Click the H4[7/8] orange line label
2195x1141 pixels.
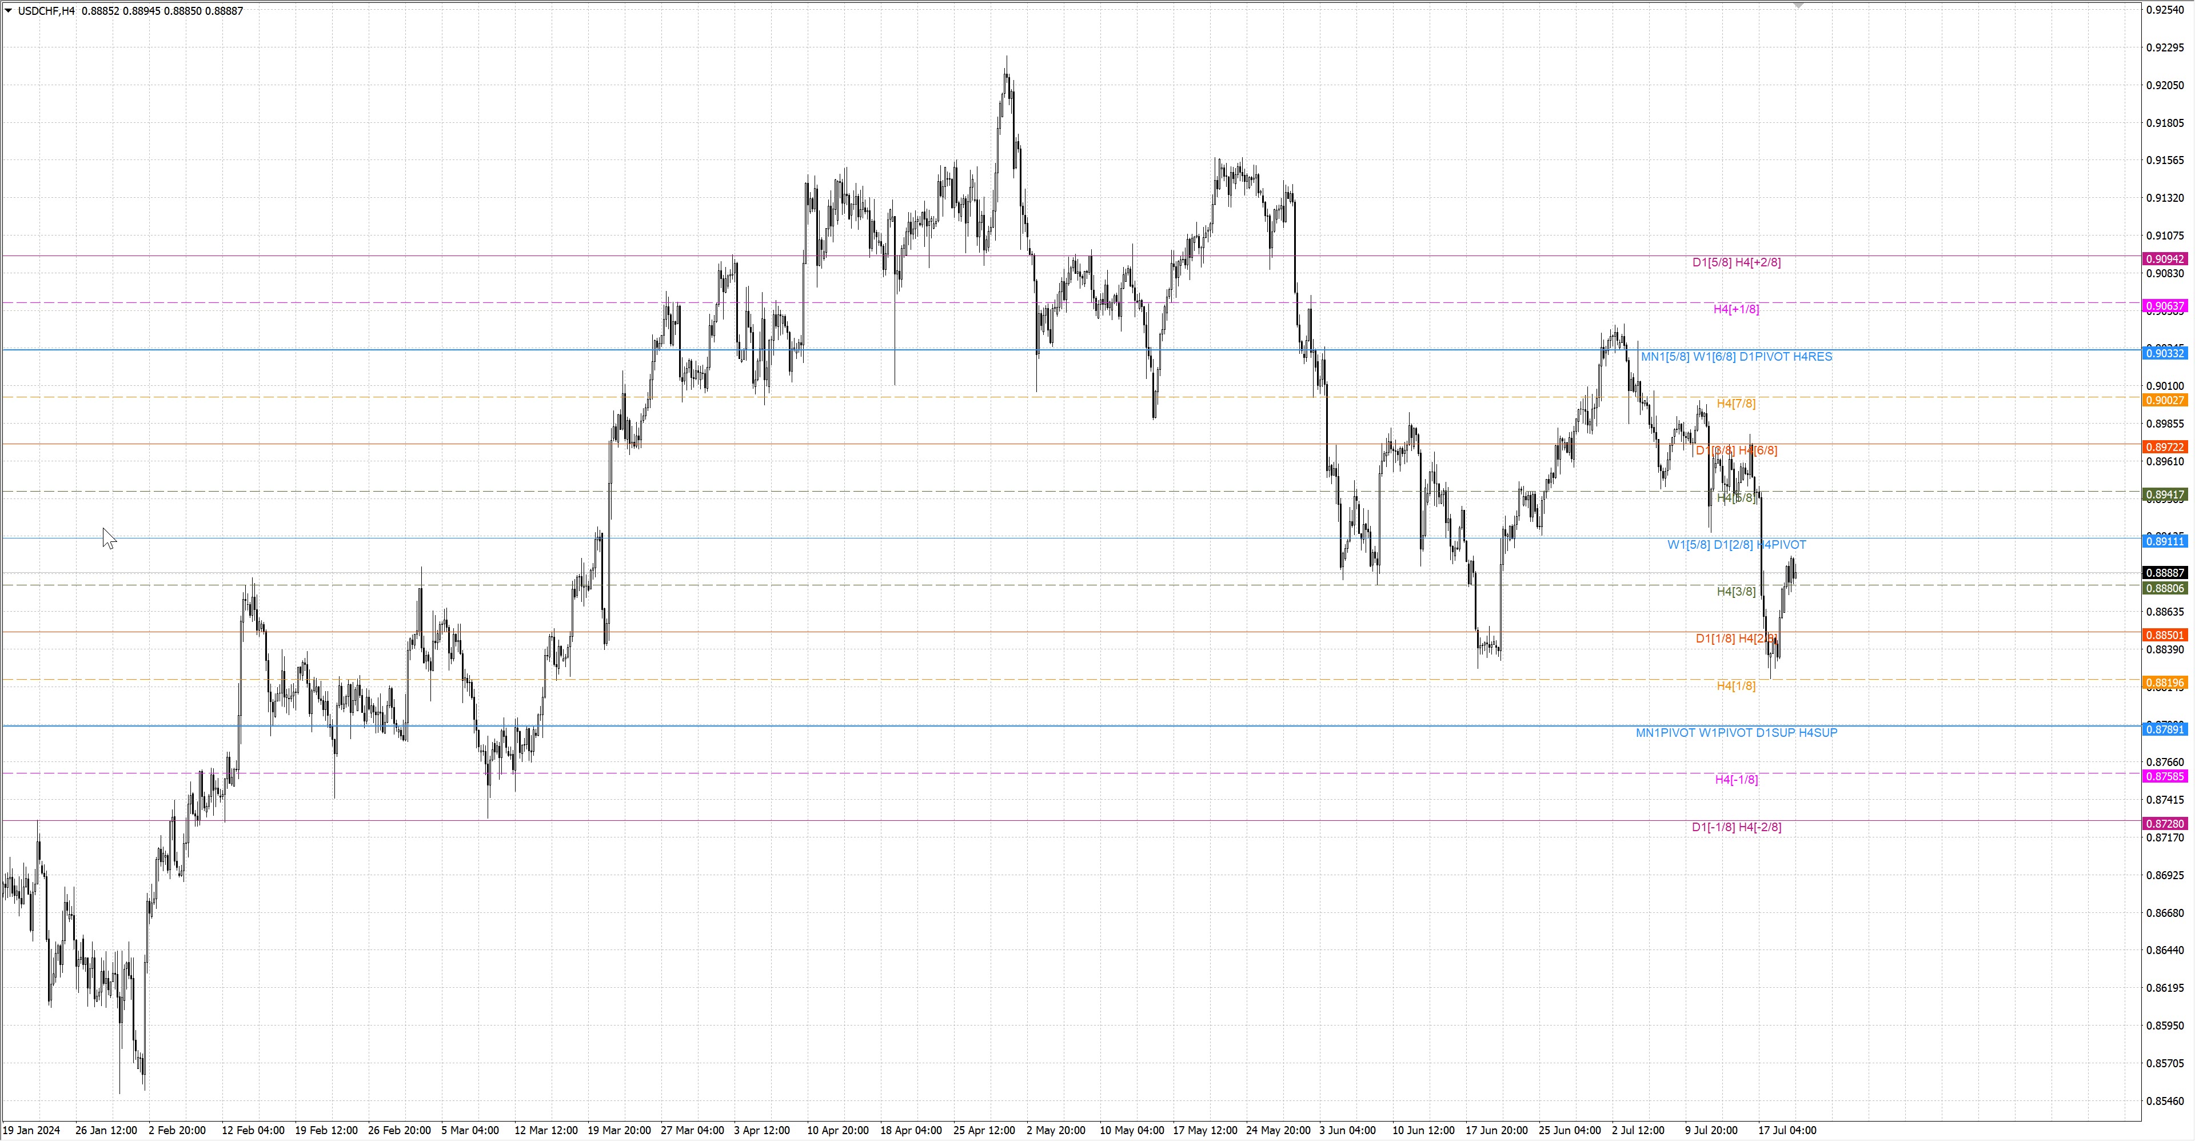(x=1736, y=403)
